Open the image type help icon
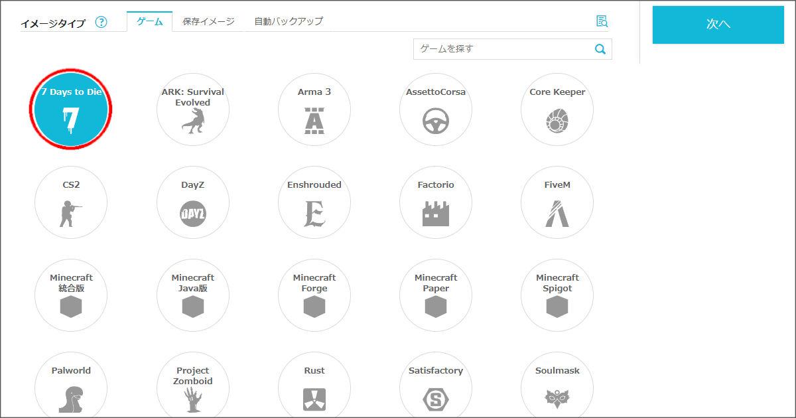Viewport: 796px width, 418px height. click(x=101, y=22)
